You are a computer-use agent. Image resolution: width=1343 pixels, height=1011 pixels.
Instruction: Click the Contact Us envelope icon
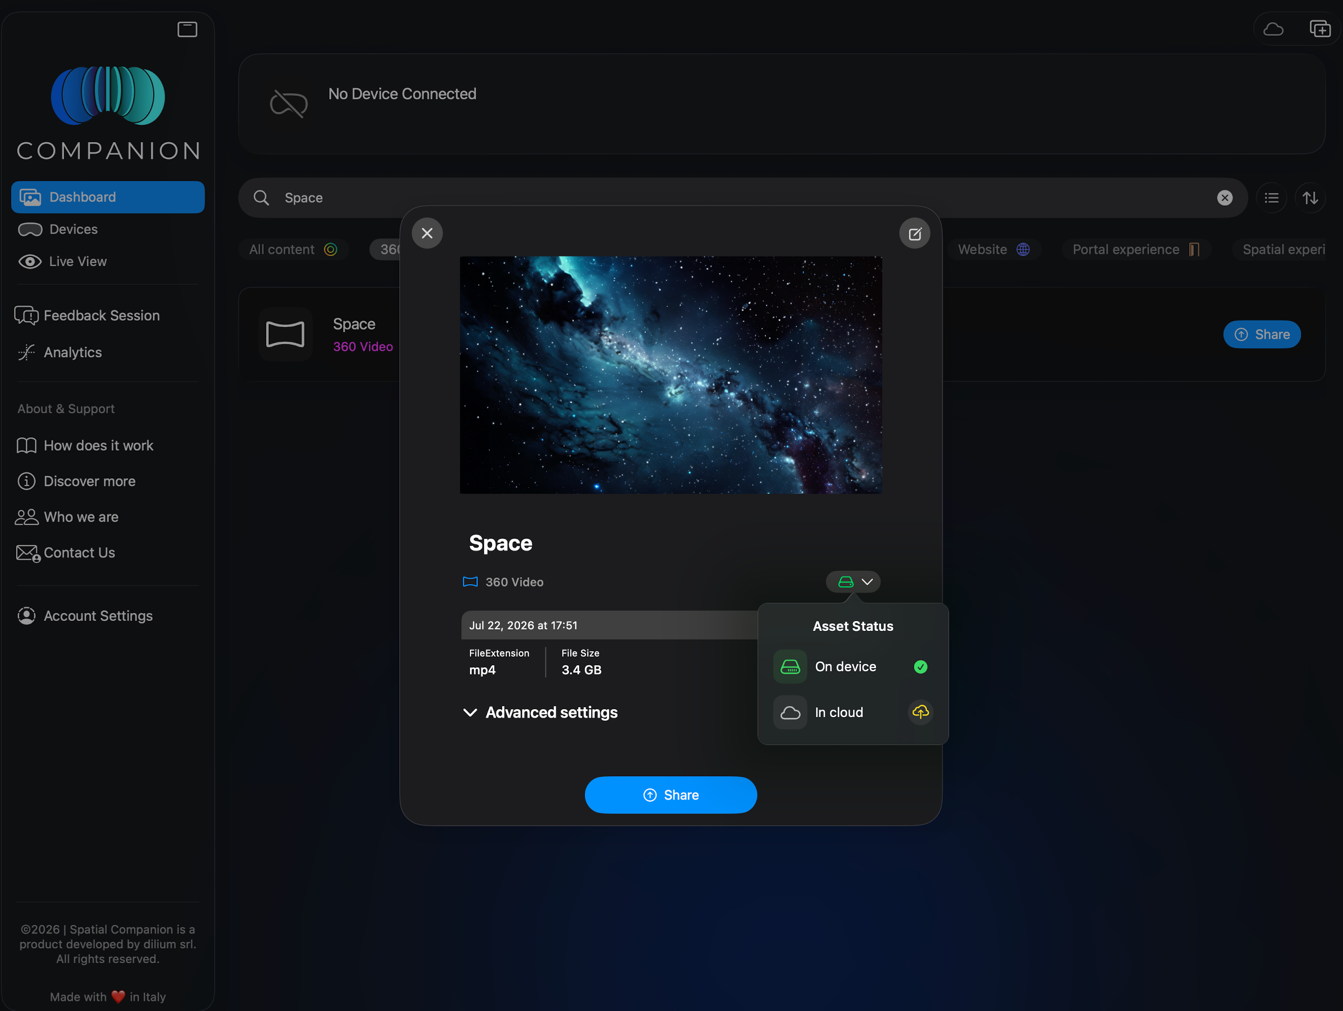tap(27, 553)
